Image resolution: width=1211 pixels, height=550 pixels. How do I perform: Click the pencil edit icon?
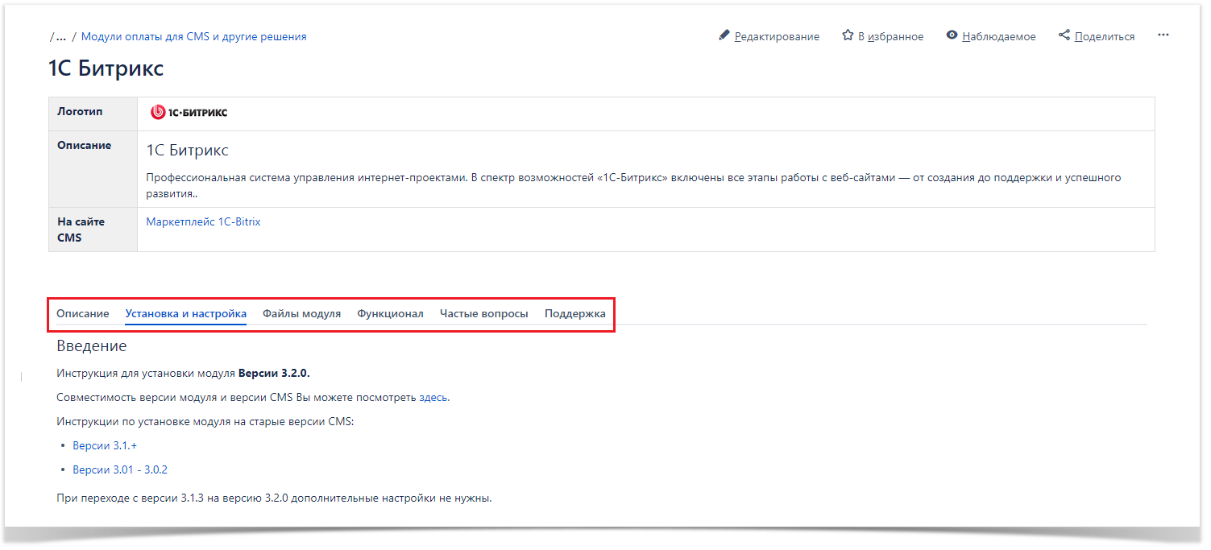click(724, 36)
